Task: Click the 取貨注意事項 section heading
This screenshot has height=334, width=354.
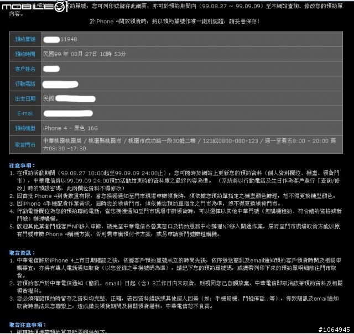Action: (28, 325)
